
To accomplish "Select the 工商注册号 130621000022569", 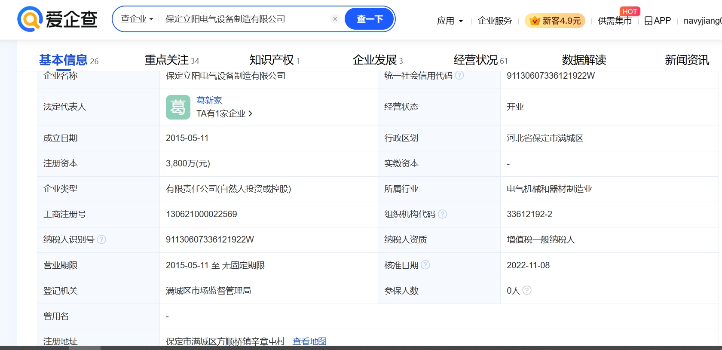I will click(201, 214).
